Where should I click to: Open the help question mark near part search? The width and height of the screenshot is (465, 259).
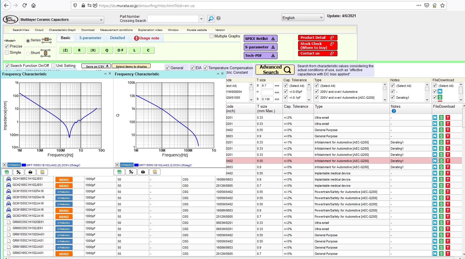[x=218, y=18]
